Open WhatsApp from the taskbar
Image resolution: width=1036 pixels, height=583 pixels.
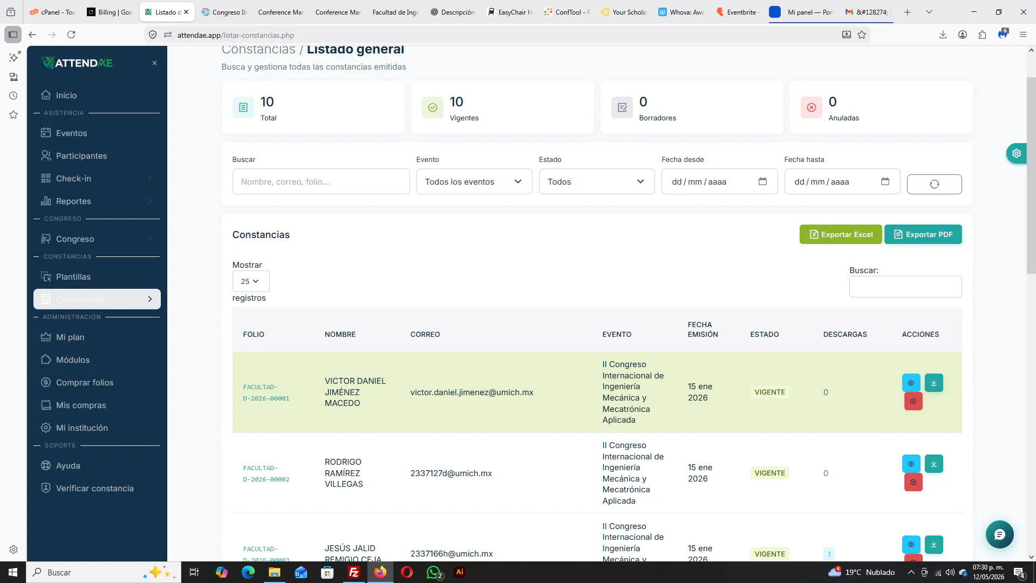[434, 572]
